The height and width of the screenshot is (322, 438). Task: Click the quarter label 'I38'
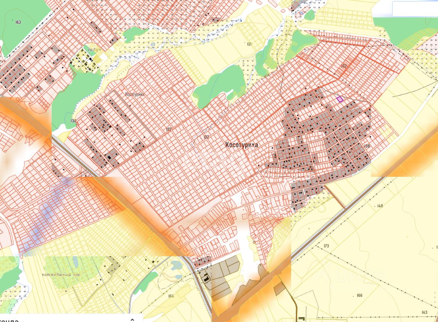[367, 146]
